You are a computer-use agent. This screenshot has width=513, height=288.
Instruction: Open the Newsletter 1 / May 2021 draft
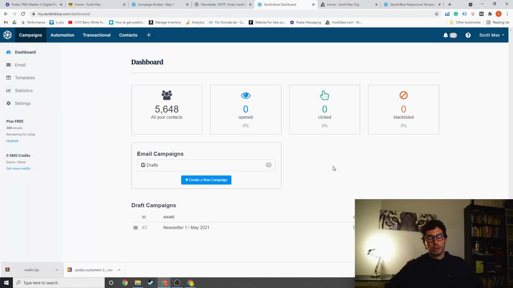point(186,227)
